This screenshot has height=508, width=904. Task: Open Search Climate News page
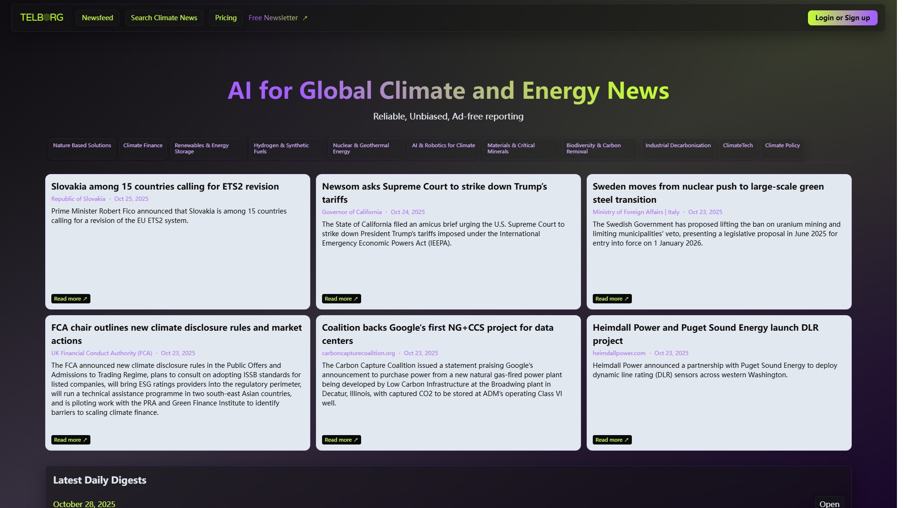[164, 18]
